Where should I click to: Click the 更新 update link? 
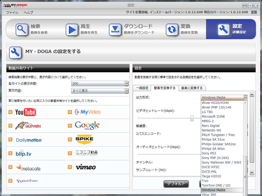coord(254,12)
